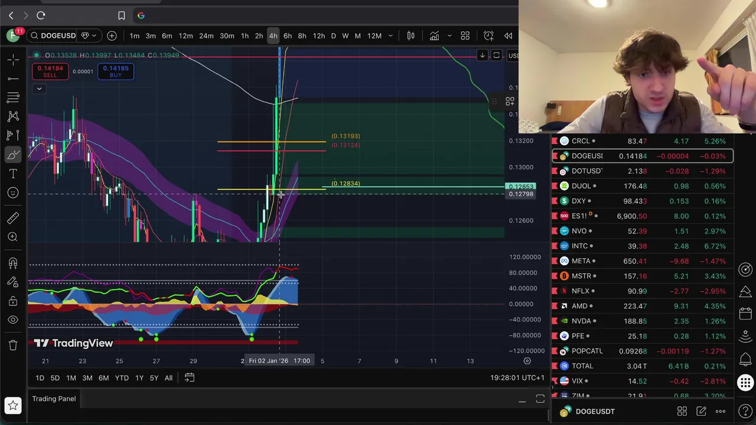
Task: Reload the browser page
Action: click(x=41, y=15)
